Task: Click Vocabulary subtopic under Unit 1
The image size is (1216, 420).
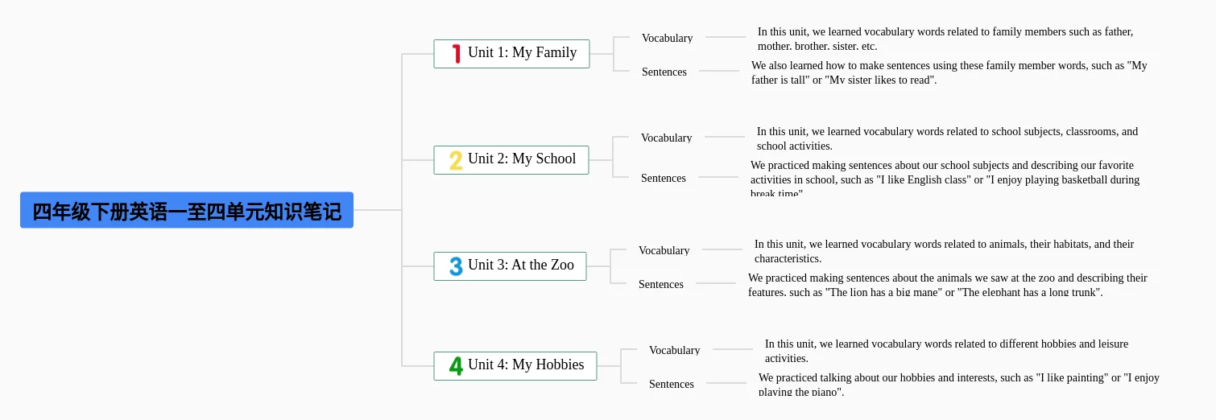Action: coord(667,38)
